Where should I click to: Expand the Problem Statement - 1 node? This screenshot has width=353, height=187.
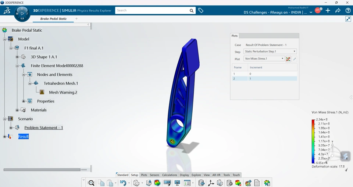11,128
